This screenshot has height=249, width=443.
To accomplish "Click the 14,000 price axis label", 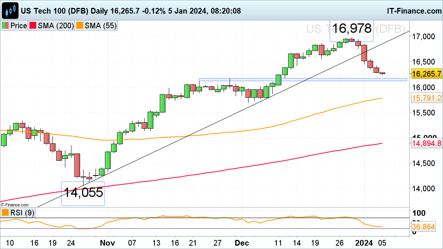I will (x=423, y=189).
